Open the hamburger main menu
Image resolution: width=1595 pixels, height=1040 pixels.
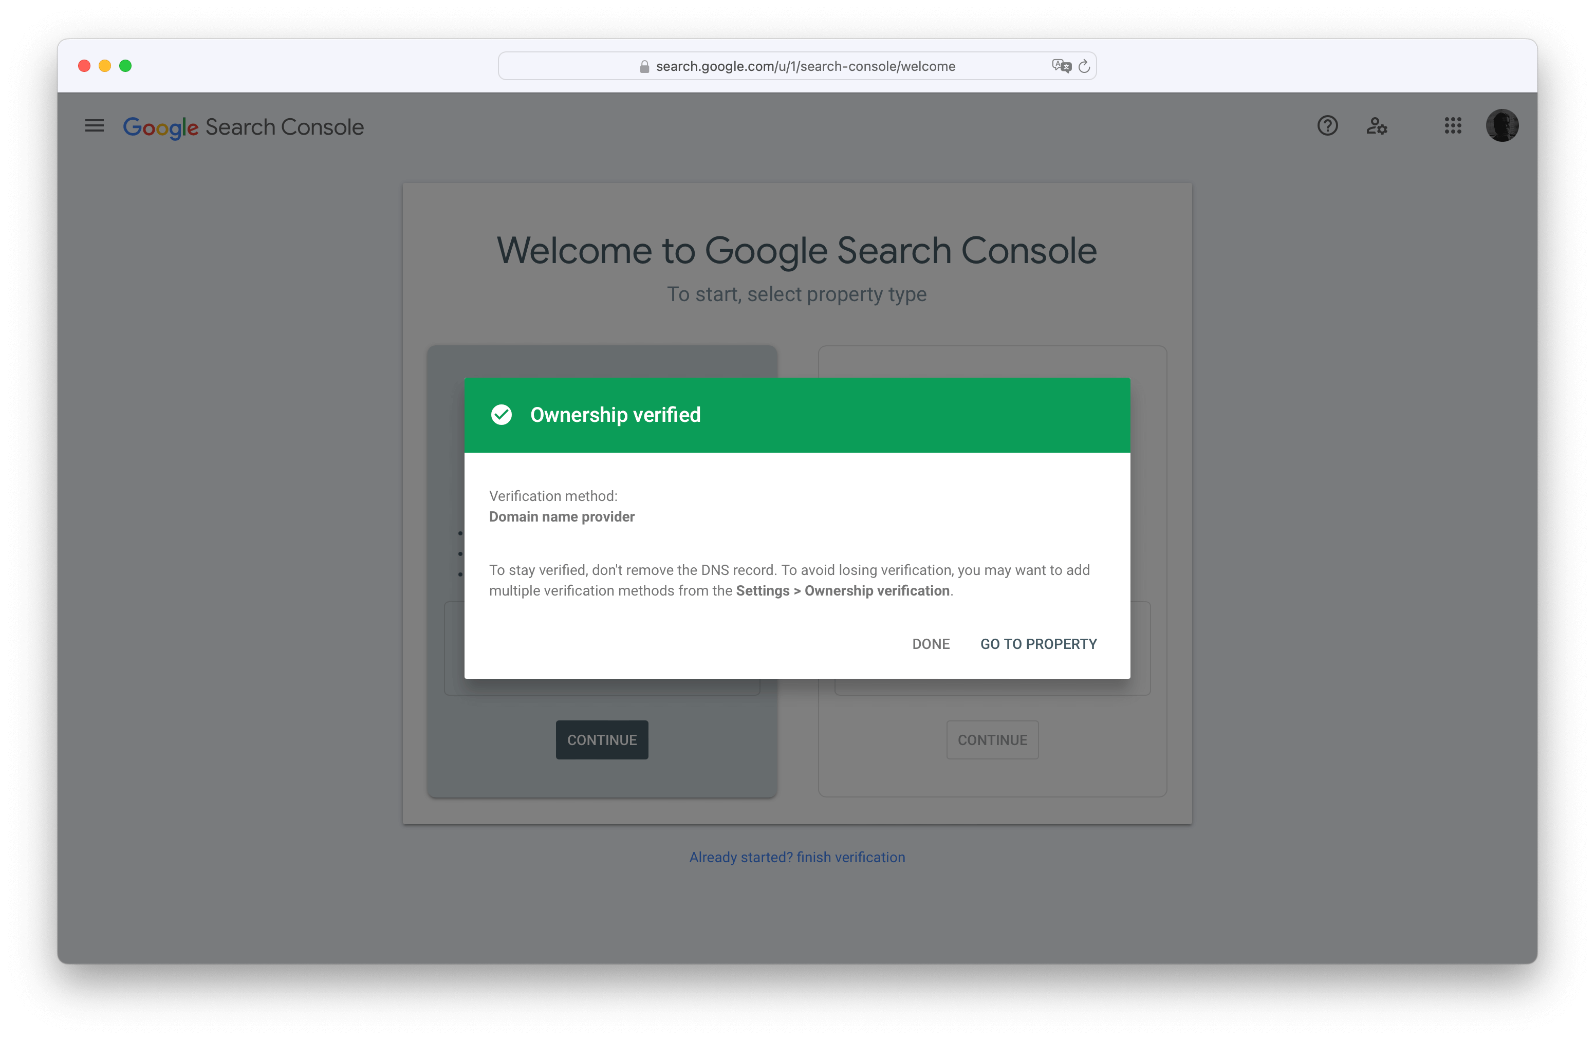(x=95, y=126)
